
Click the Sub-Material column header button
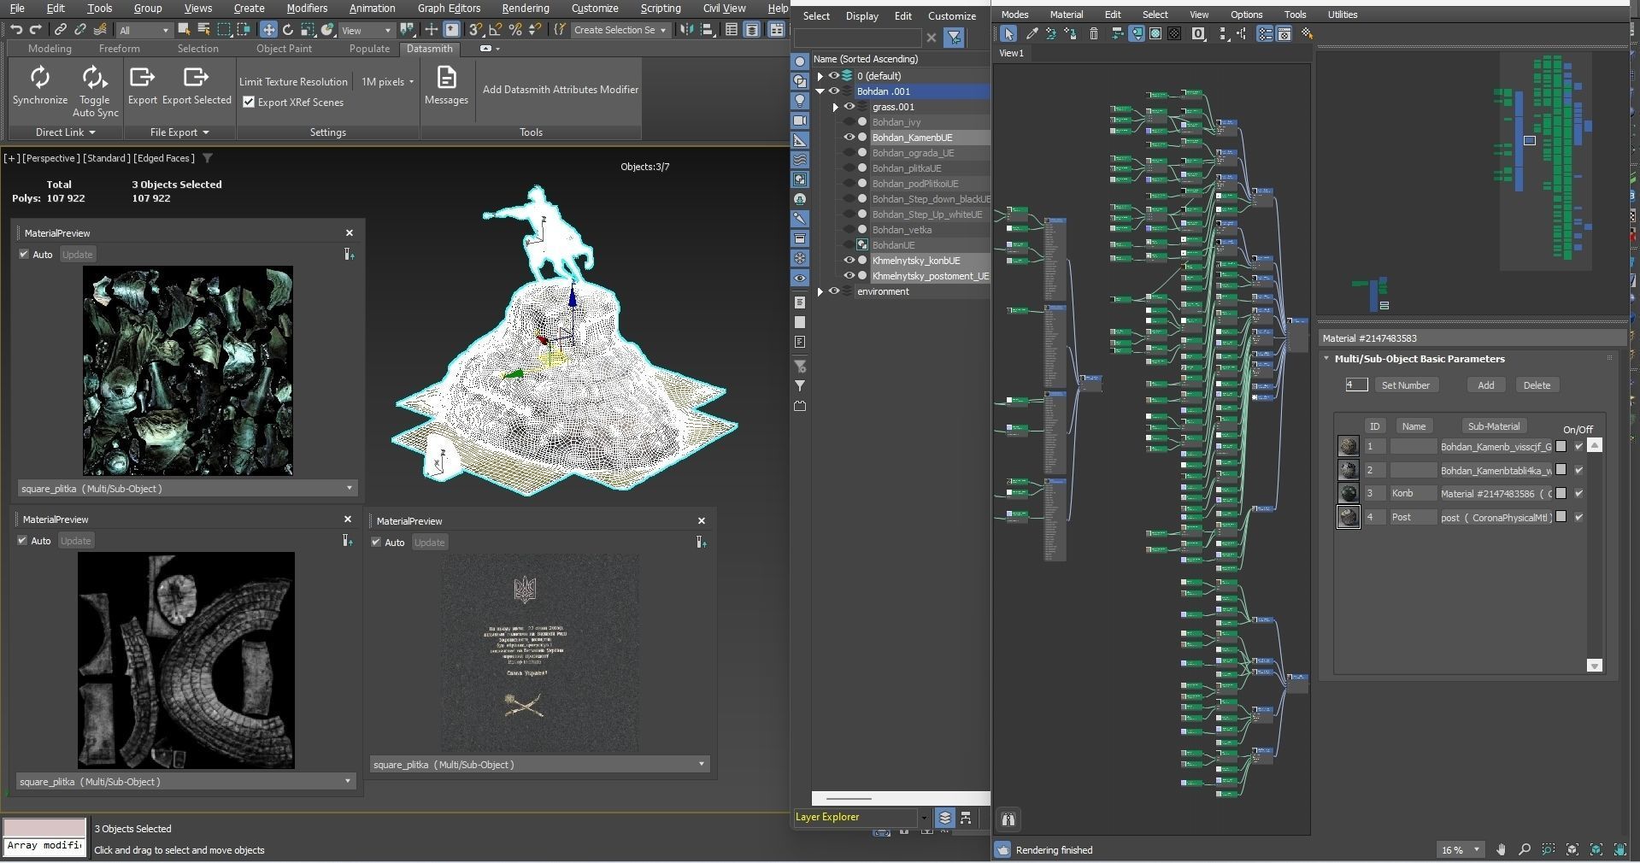pyautogui.click(x=1494, y=426)
